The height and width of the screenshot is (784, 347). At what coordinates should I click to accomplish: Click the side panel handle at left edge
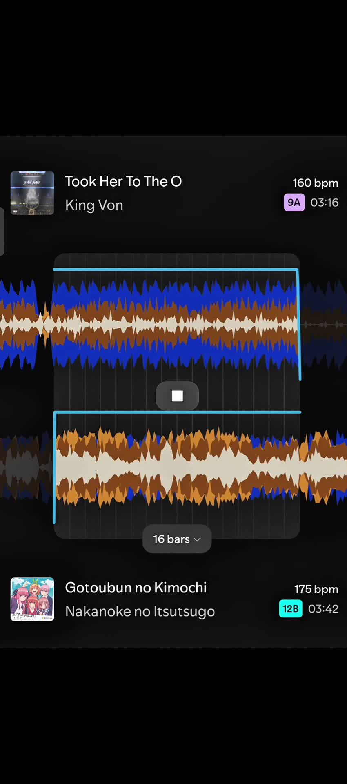pyautogui.click(x=2, y=231)
